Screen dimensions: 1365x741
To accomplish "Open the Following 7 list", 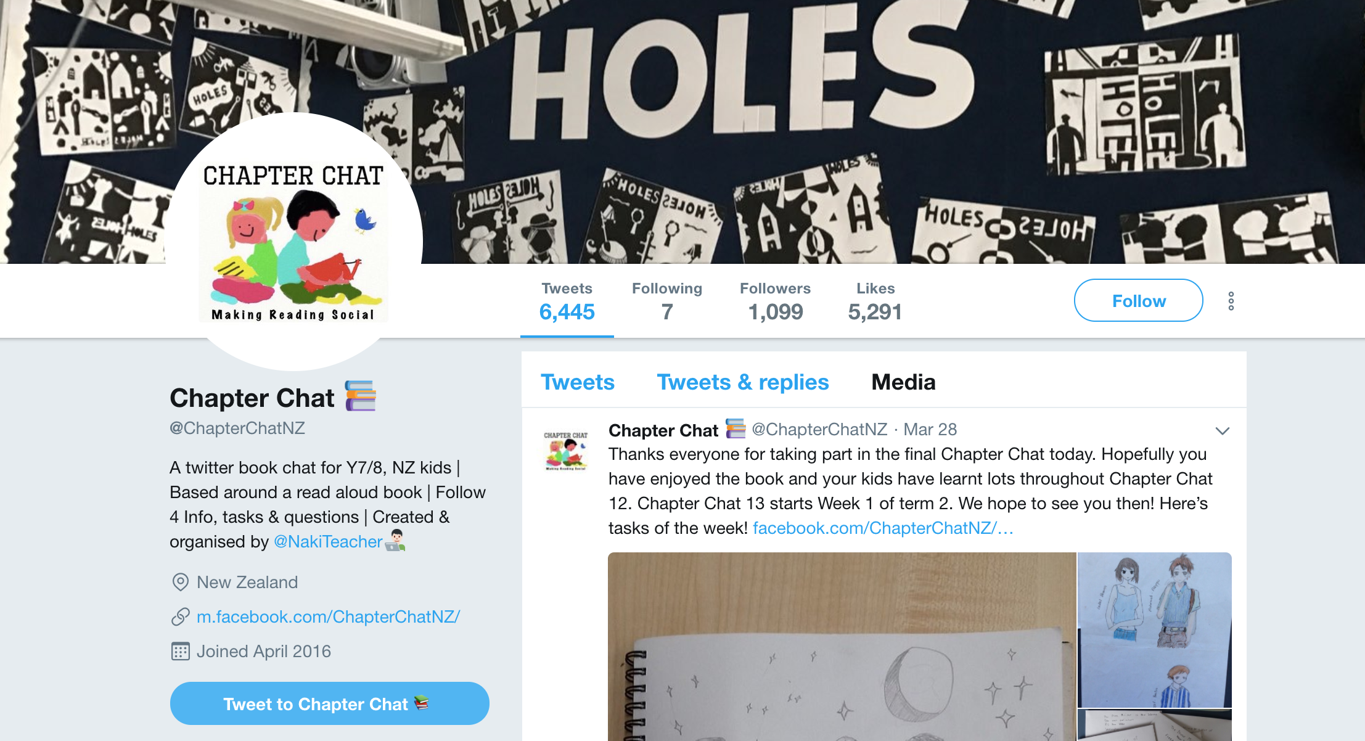I will click(667, 302).
